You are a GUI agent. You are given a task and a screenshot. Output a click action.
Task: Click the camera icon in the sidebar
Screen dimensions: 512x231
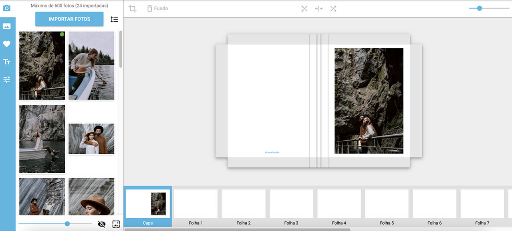click(6, 8)
